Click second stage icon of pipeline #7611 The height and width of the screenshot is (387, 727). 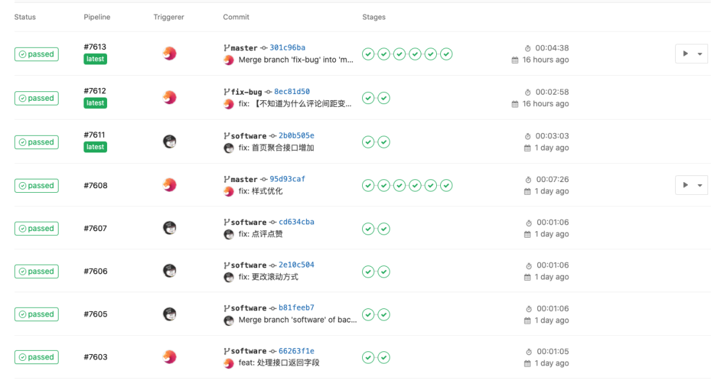(x=384, y=142)
